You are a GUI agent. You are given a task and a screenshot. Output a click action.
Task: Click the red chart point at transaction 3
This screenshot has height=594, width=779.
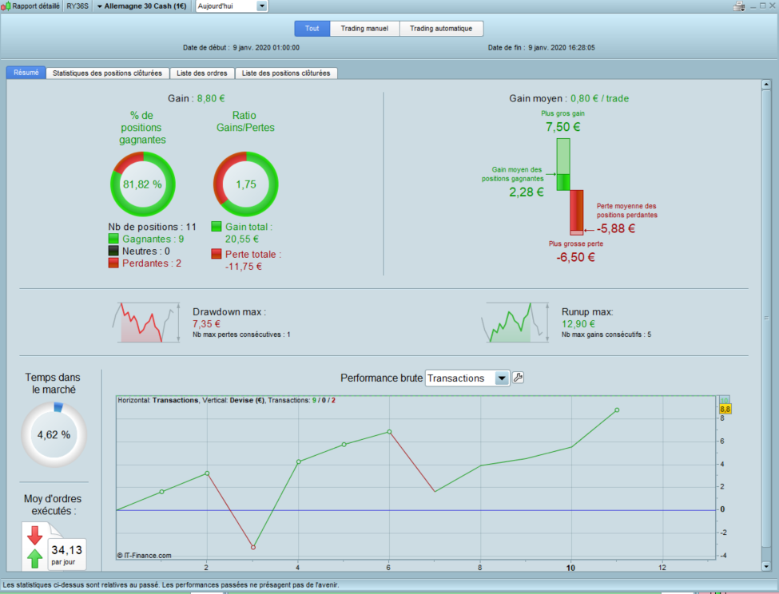point(253,547)
